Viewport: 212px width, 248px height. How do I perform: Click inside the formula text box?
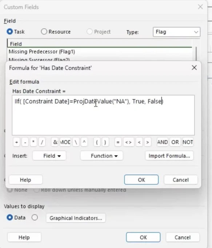[103, 115]
